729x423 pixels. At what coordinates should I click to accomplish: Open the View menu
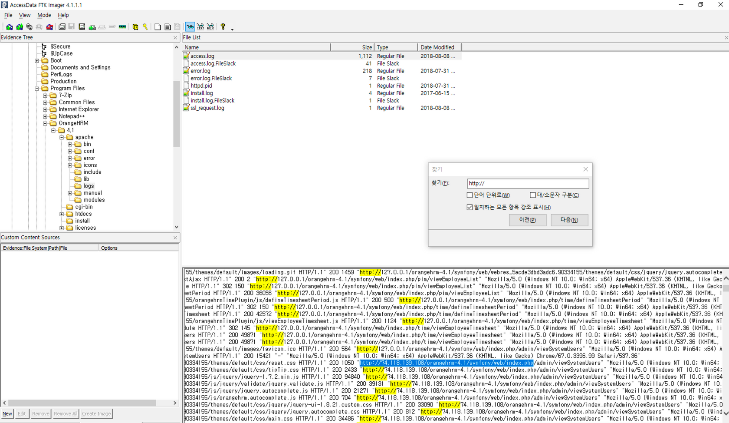click(25, 15)
